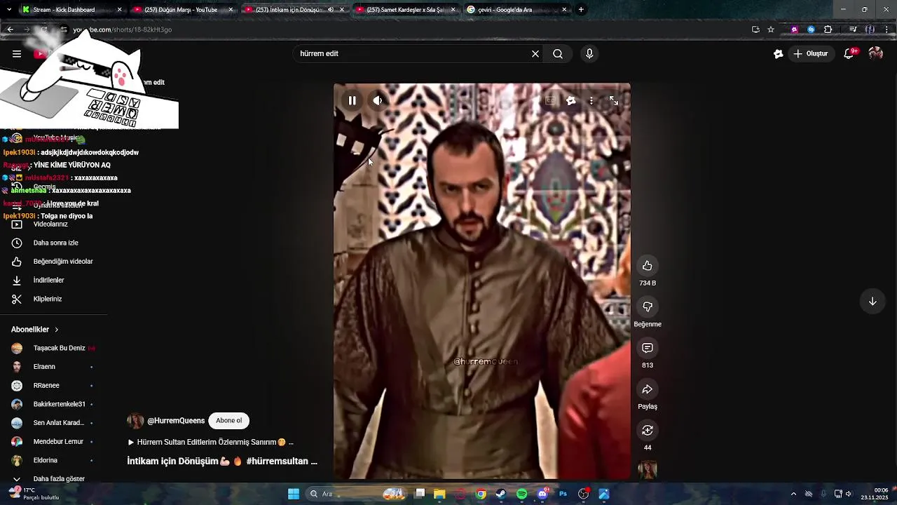Open Spotify from the taskbar
The width and height of the screenshot is (897, 505).
tap(521, 494)
